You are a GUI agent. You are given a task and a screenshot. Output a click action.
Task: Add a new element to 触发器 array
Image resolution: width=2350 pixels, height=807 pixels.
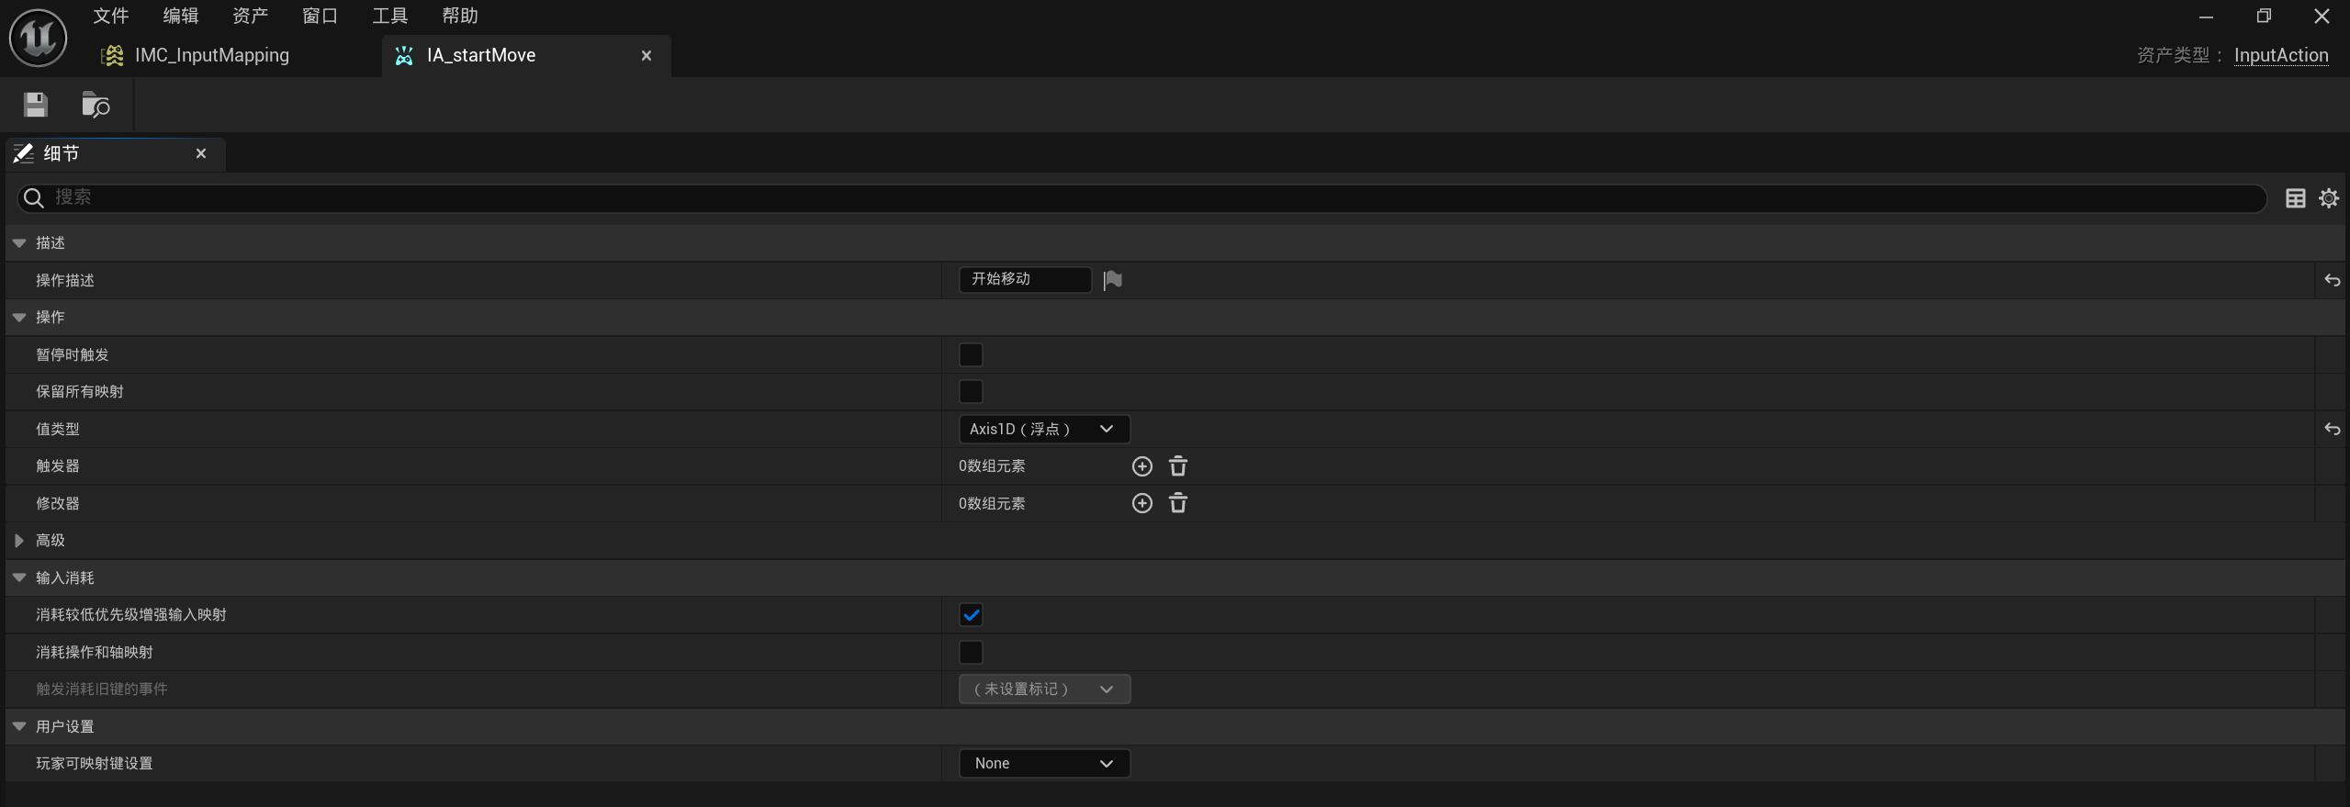(x=1141, y=466)
